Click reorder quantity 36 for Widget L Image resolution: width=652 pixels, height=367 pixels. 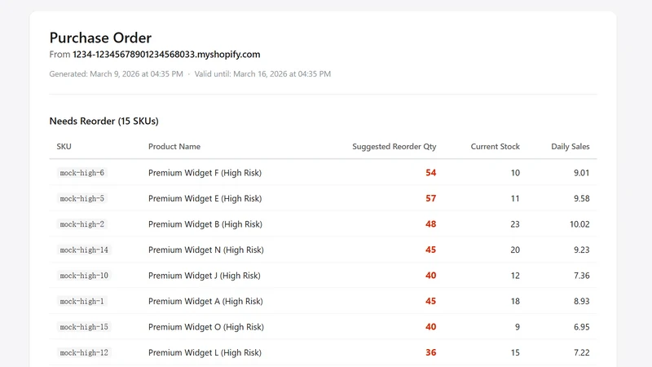point(431,353)
